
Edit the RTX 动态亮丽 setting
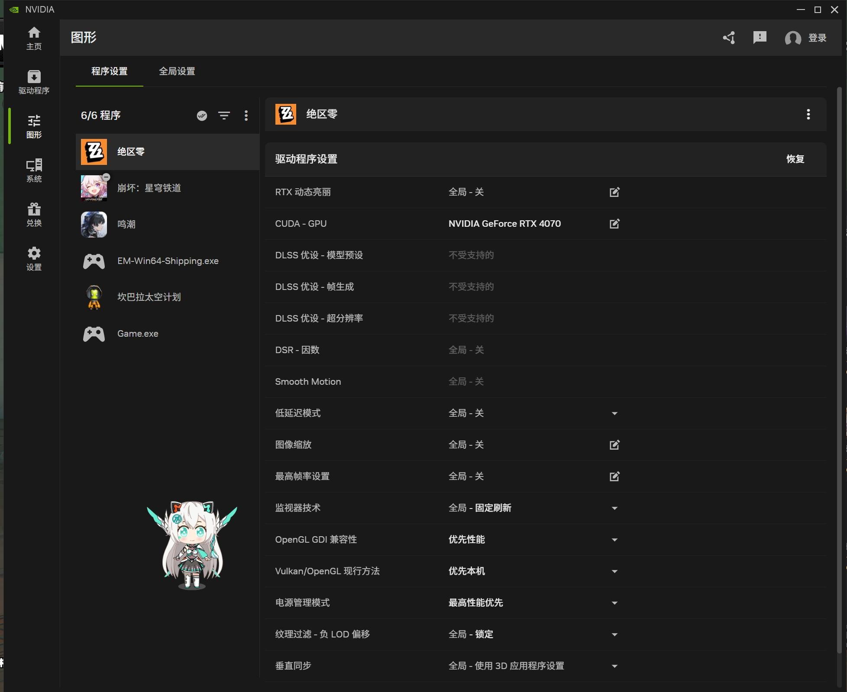614,192
